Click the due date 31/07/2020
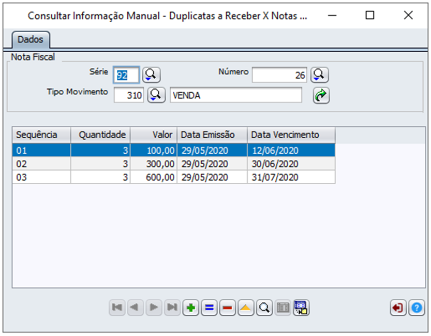This screenshot has height=336, width=431. click(x=291, y=177)
